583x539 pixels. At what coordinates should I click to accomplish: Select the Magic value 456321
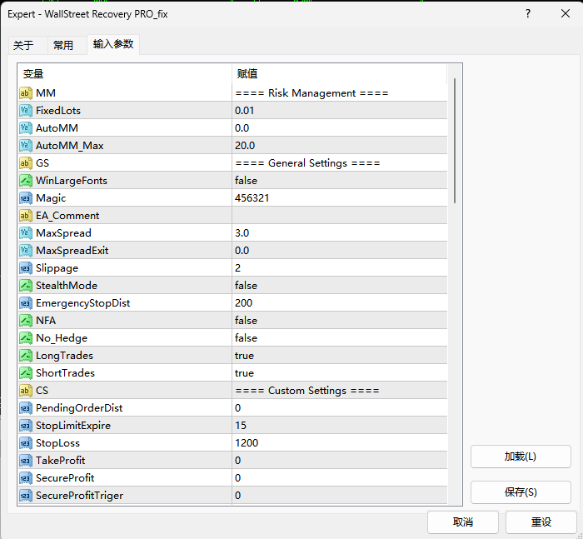[x=340, y=198]
